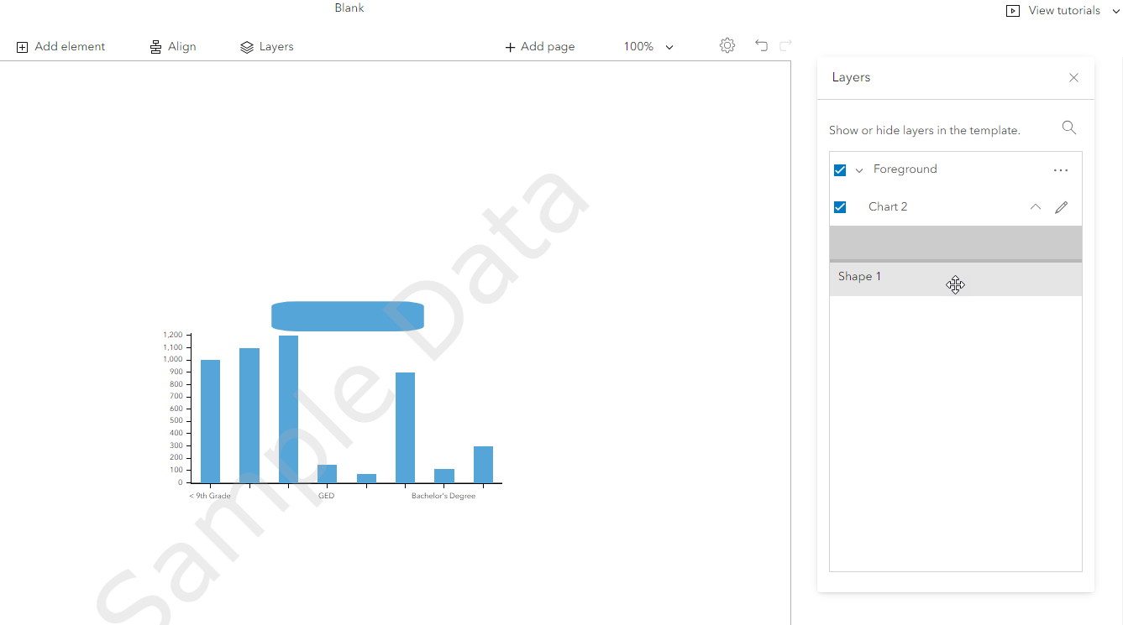Add a new page

click(x=539, y=46)
